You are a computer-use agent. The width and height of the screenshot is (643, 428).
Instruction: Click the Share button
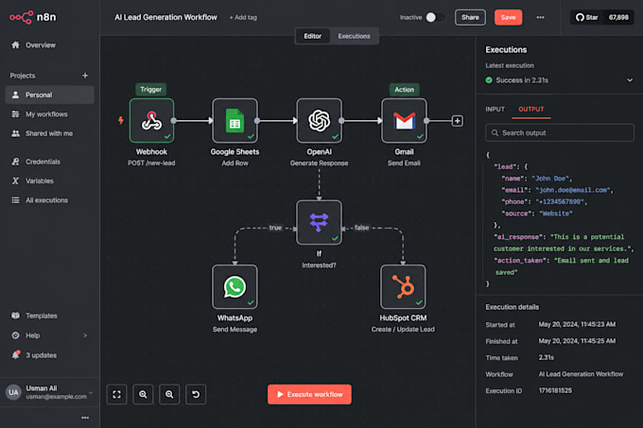click(x=470, y=17)
